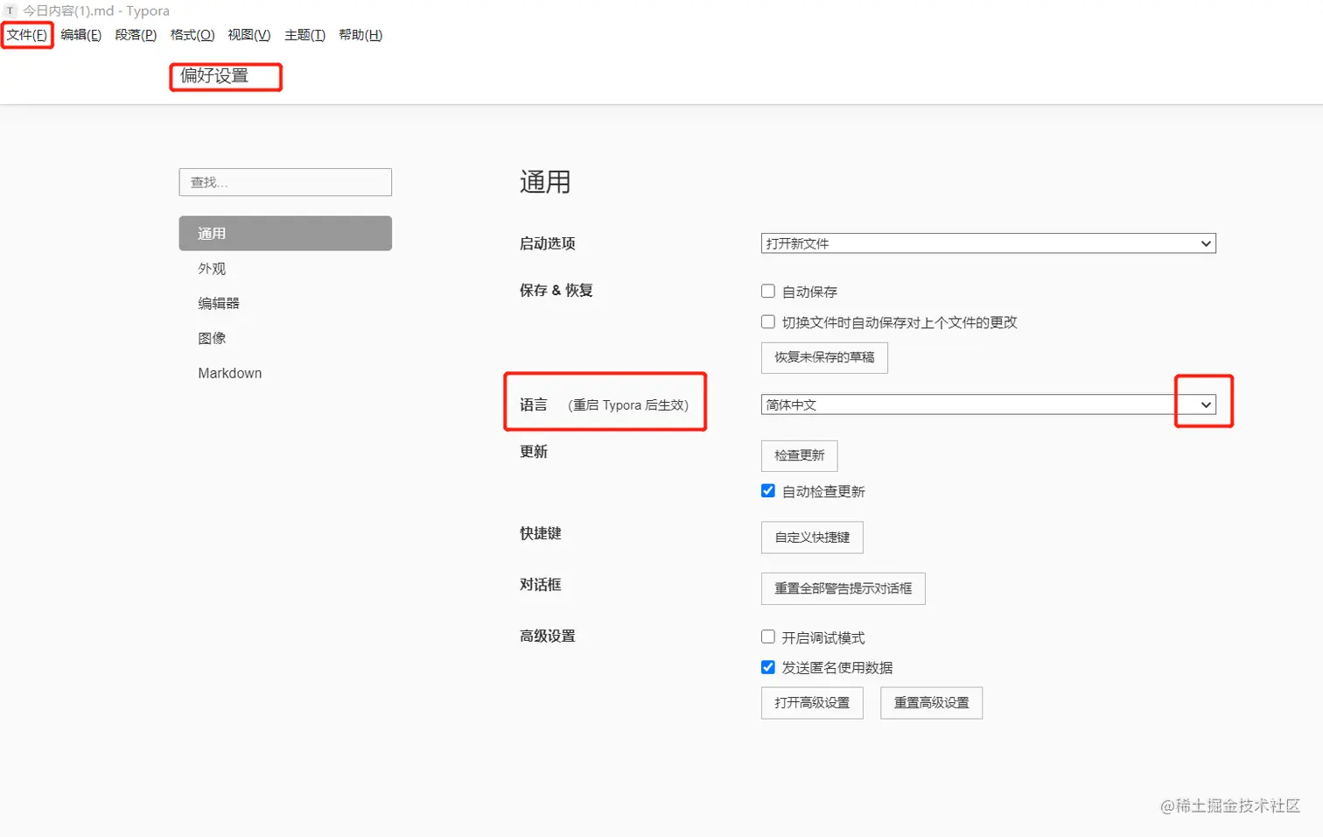The height and width of the screenshot is (837, 1323).
Task: Click the 检查更新 button
Action: coord(800,455)
